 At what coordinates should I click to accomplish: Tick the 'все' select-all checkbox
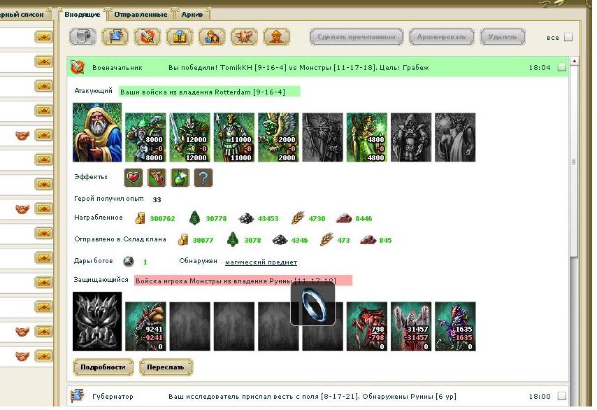[568, 37]
